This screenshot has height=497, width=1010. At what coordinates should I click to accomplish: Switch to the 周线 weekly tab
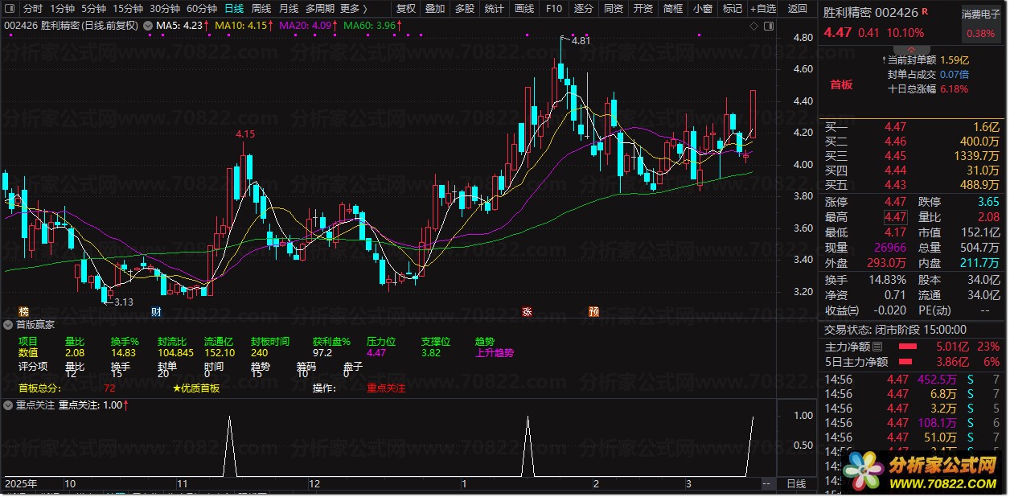(261, 9)
